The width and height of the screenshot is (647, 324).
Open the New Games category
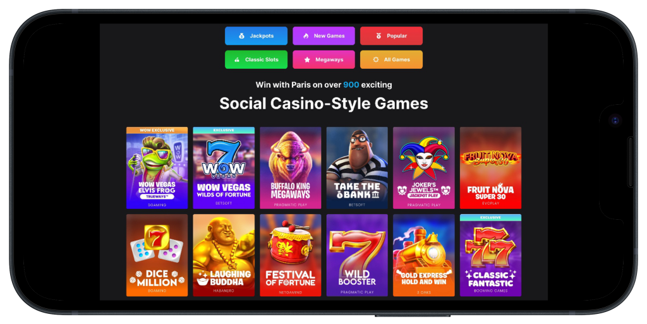[x=324, y=36]
